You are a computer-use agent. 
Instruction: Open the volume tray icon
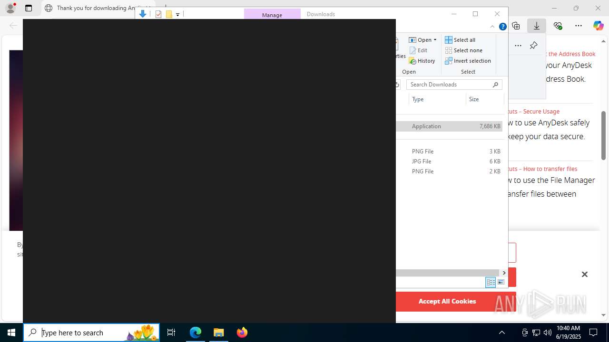pos(548,332)
